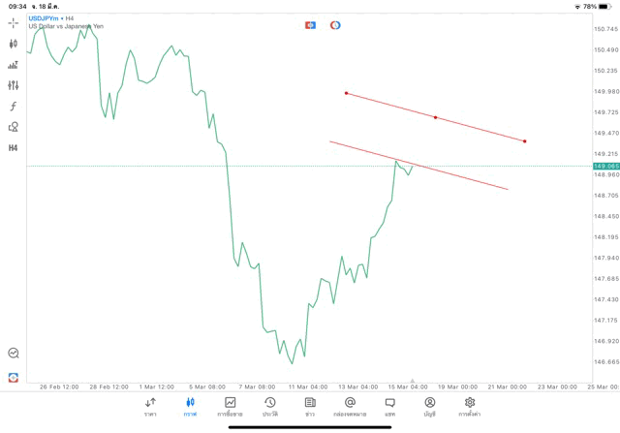
Task: Switch to the ราคา quotes tab
Action: click(x=150, y=407)
